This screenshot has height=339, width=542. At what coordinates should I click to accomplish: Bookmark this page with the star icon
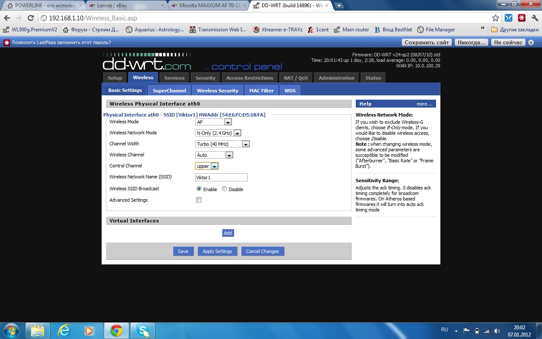click(x=495, y=18)
